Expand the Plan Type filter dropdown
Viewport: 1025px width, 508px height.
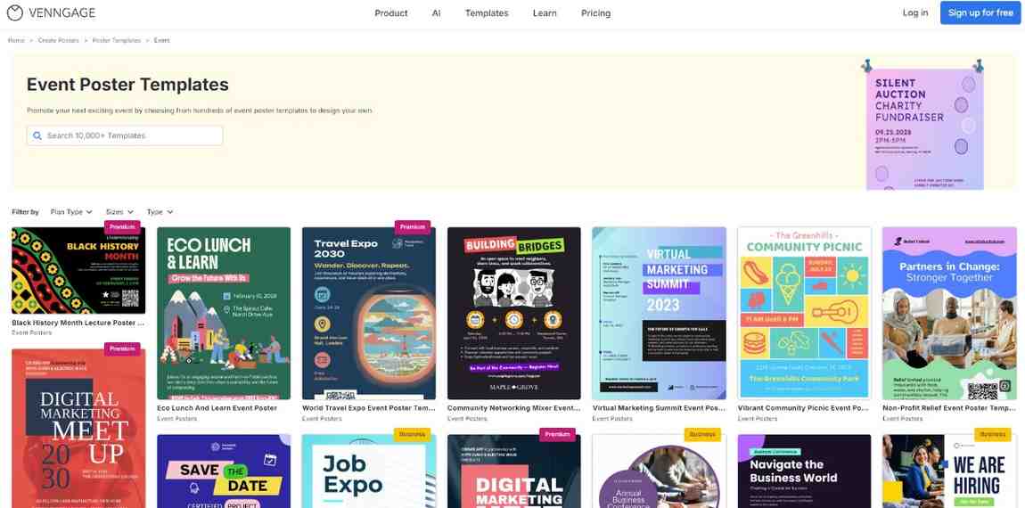[71, 212]
